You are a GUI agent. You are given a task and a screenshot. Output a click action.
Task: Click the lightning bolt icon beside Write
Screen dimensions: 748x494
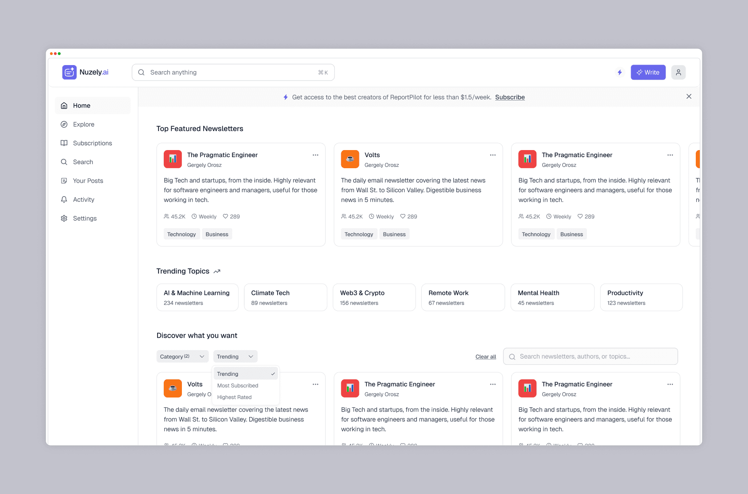coord(620,72)
